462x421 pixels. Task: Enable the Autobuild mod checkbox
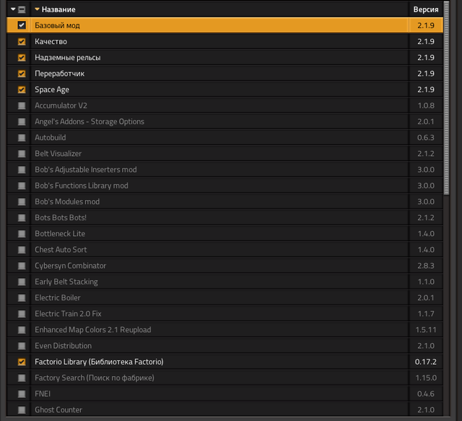point(22,138)
